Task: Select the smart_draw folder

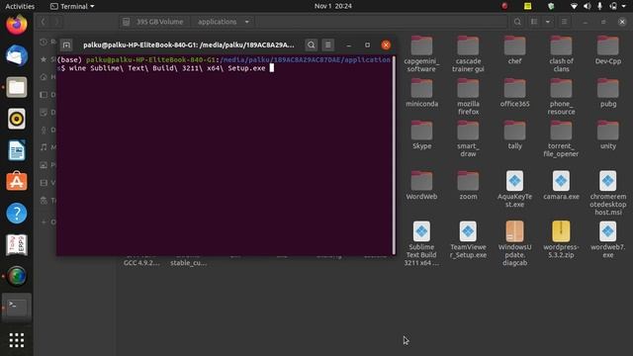Action: pyautogui.click(x=468, y=138)
